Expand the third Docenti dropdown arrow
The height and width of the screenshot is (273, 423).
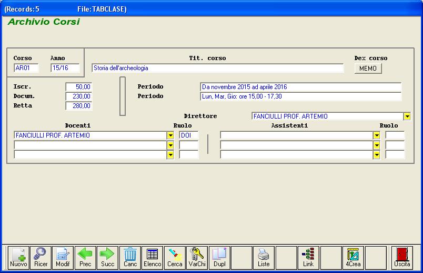170,155
